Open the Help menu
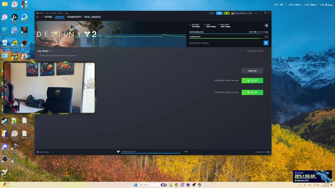Screen dimensions: 335x188 point(67,13)
